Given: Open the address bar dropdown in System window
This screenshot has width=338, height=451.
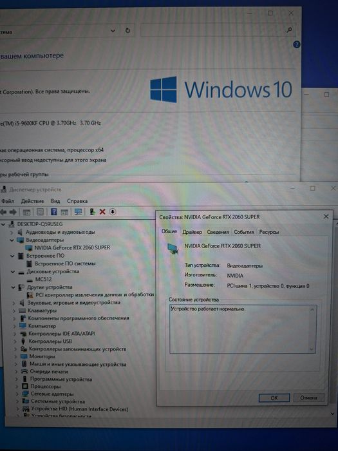Looking at the screenshot, I should (113, 31).
